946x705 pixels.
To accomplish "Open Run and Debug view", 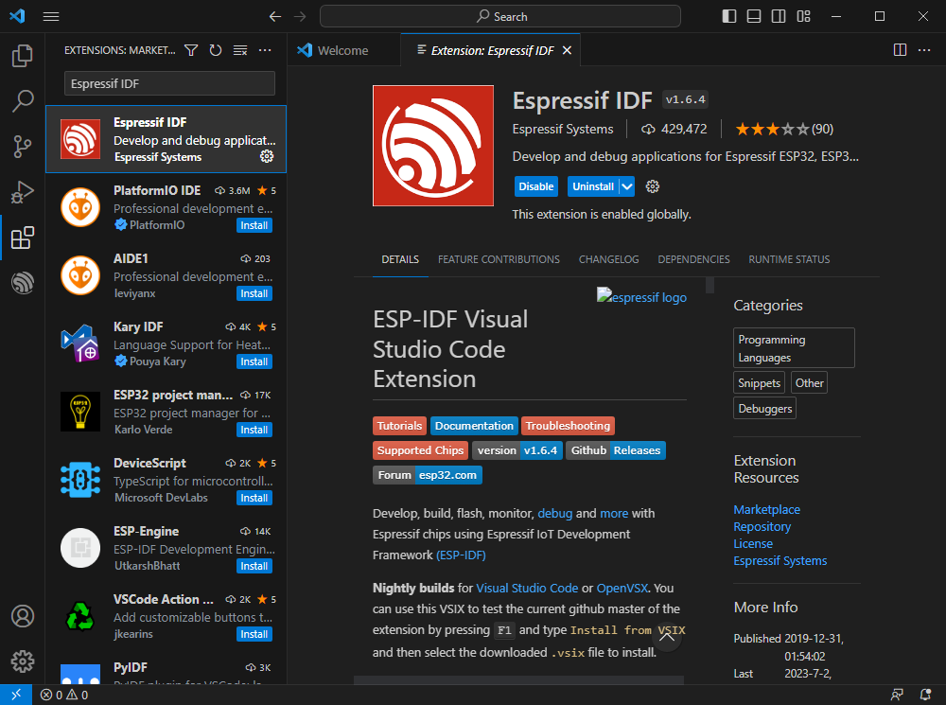I will tap(23, 192).
